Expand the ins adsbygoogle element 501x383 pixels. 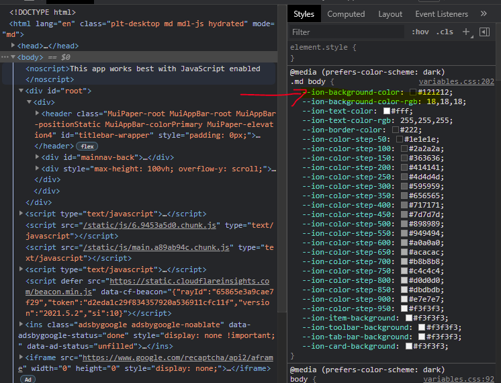21,324
